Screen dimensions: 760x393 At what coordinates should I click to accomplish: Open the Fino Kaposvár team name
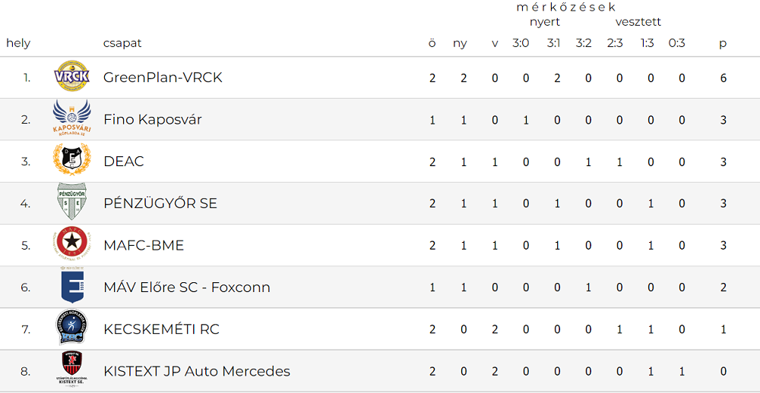(153, 120)
